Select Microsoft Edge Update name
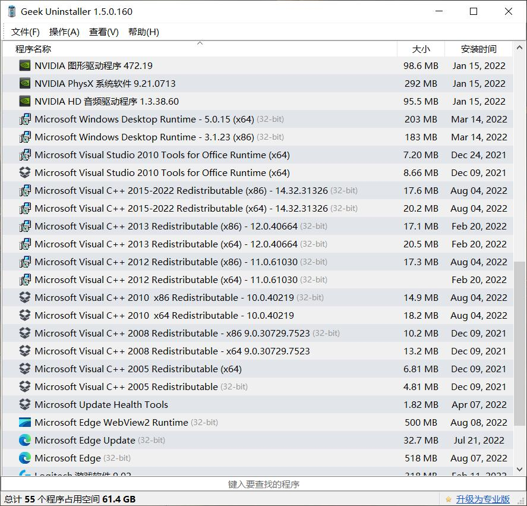Image resolution: width=527 pixels, height=506 pixels. click(x=85, y=440)
